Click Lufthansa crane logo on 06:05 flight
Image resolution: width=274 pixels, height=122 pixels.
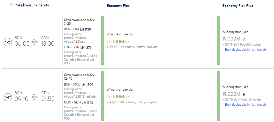click(8, 42)
